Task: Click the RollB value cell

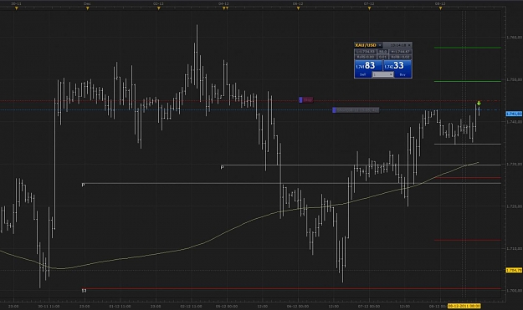Action: [x=400, y=57]
